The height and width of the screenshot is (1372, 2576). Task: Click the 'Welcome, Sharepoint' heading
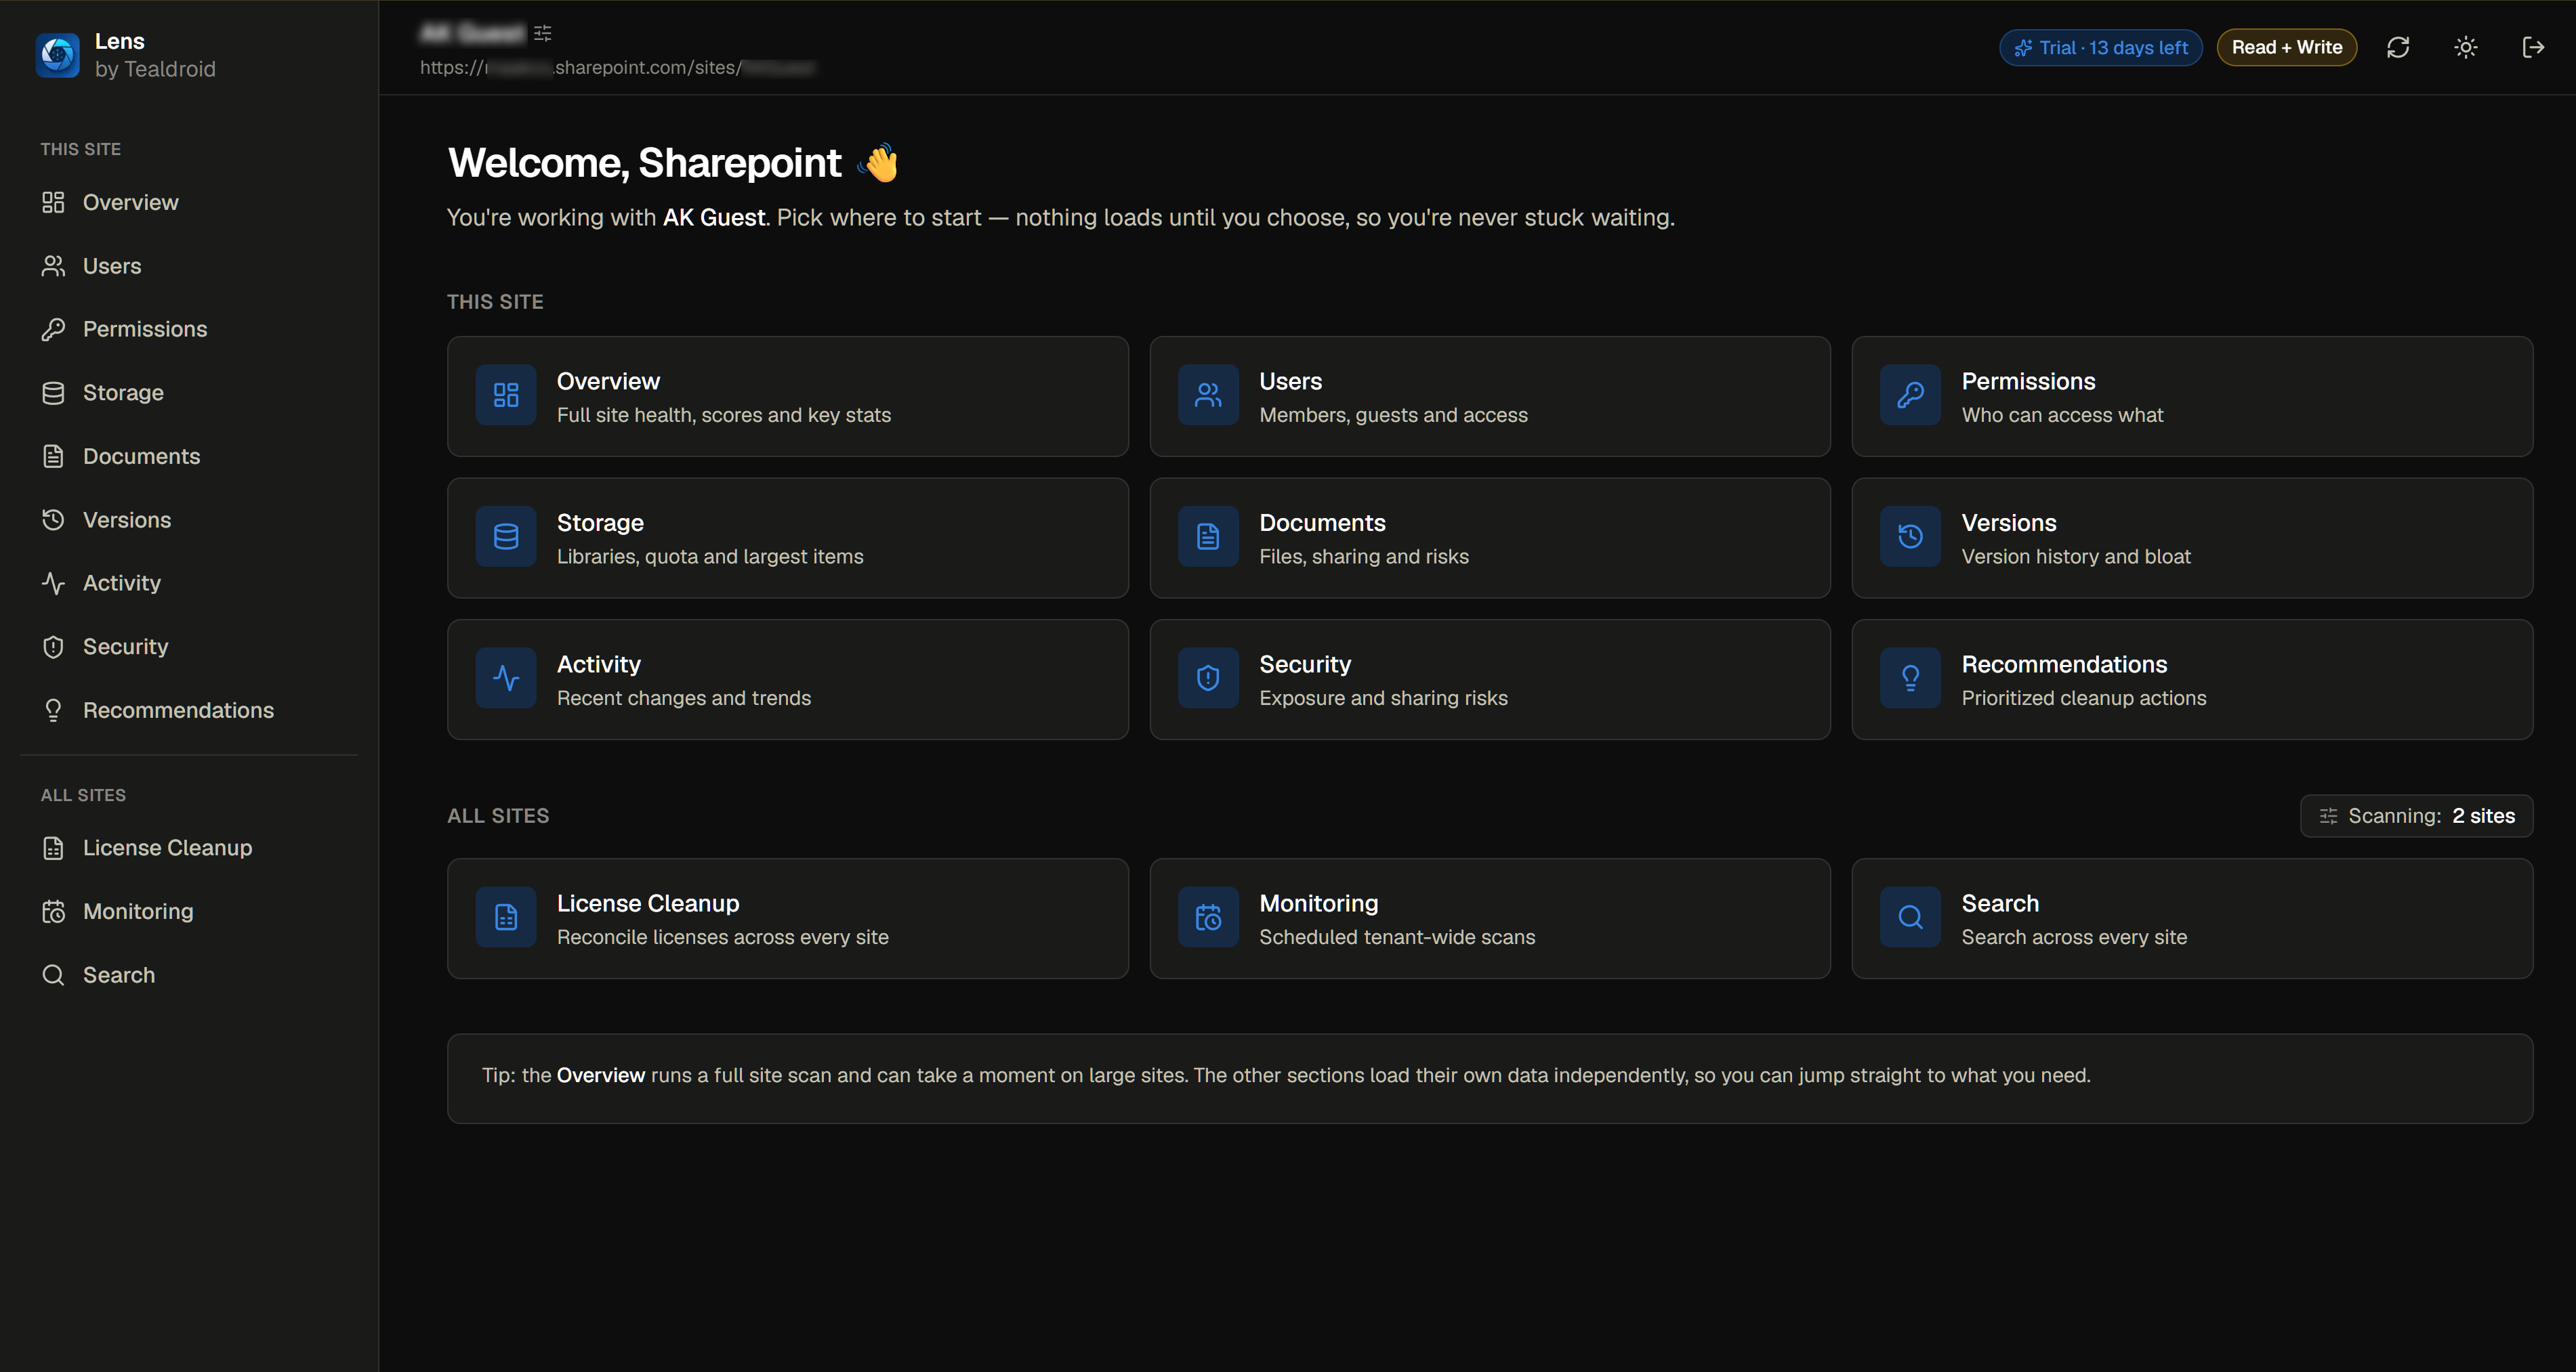click(645, 163)
